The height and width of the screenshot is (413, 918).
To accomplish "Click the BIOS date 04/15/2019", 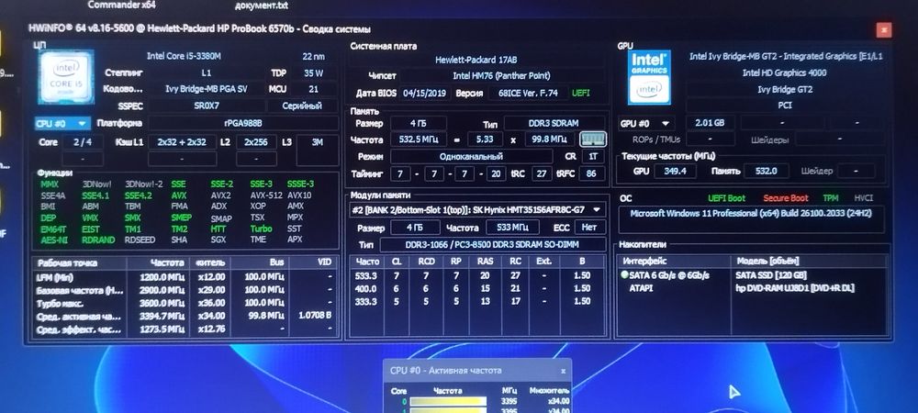I will coord(424,93).
